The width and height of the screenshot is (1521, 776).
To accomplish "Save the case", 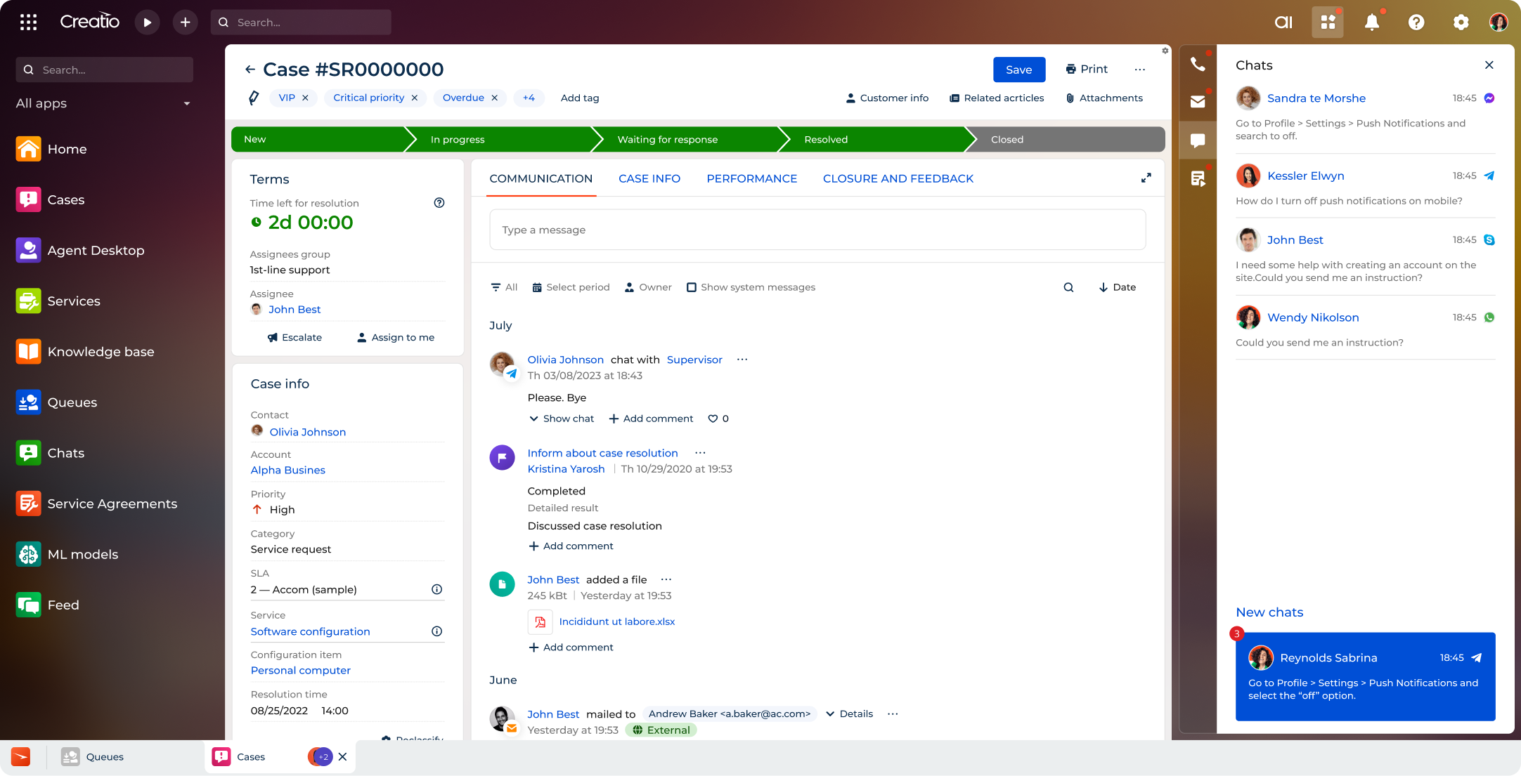I will (1018, 70).
